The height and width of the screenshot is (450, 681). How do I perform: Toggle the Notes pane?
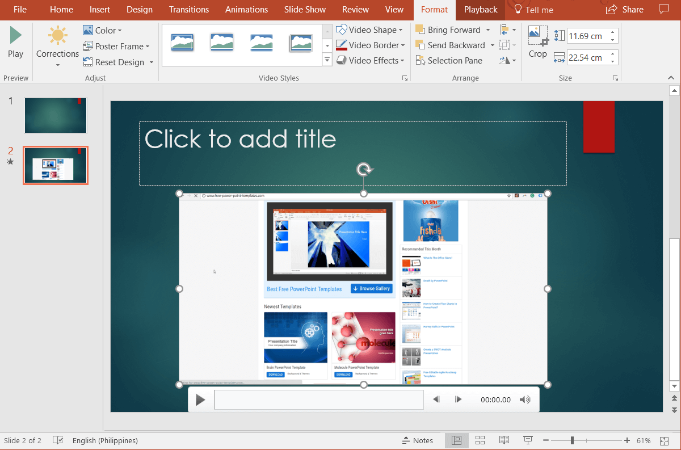[418, 440]
